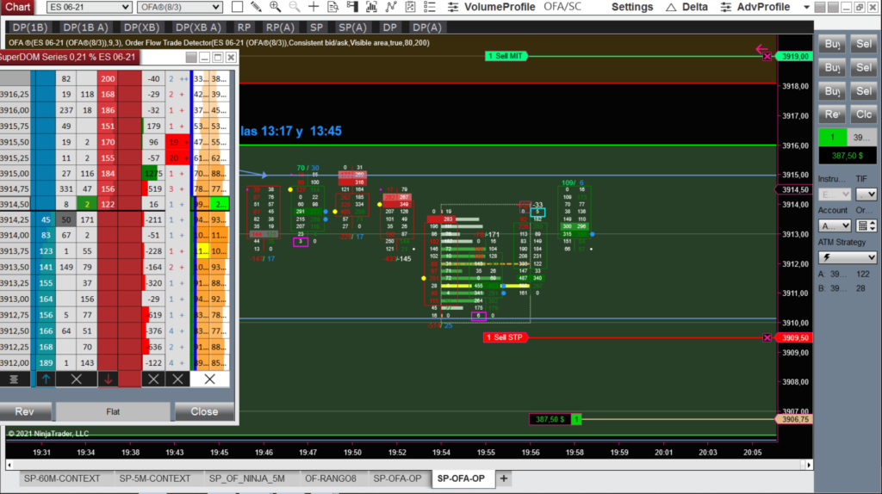
Task: Toggle the chart trader flag icon
Action: tap(352, 7)
